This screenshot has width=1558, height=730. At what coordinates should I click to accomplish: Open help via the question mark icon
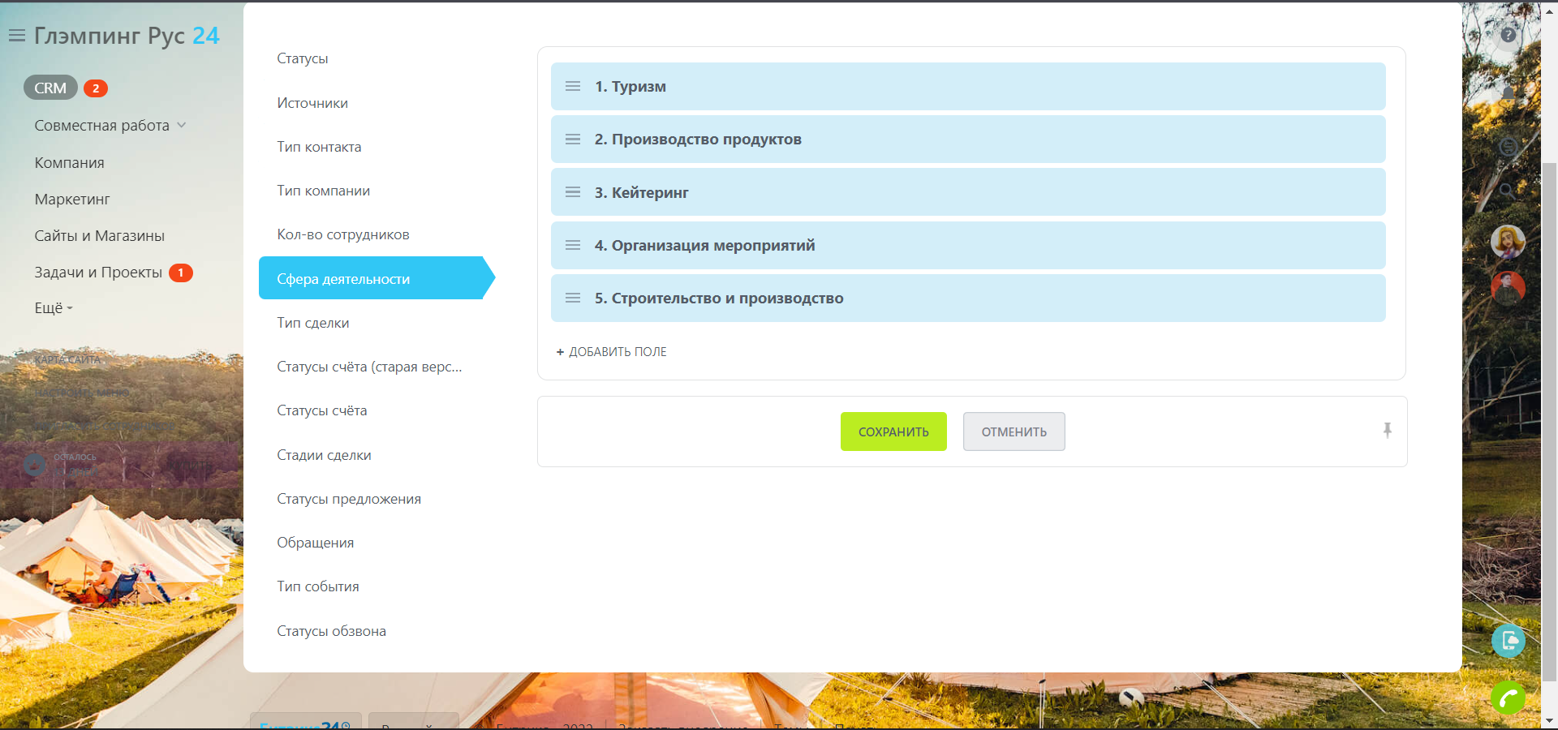pyautogui.click(x=1508, y=35)
